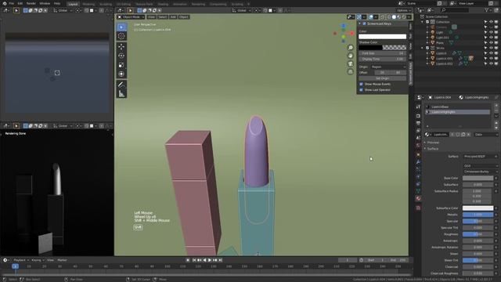Collapse the Collection tree in outliner
The width and height of the screenshot is (501, 282).
tap(423, 22)
